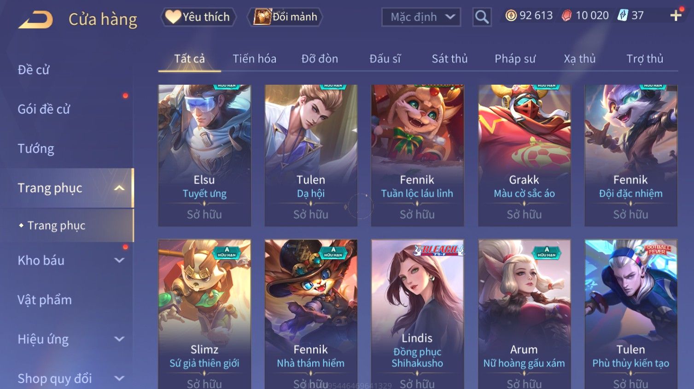
Task: Tap the blue voucher currency icon
Action: (623, 15)
